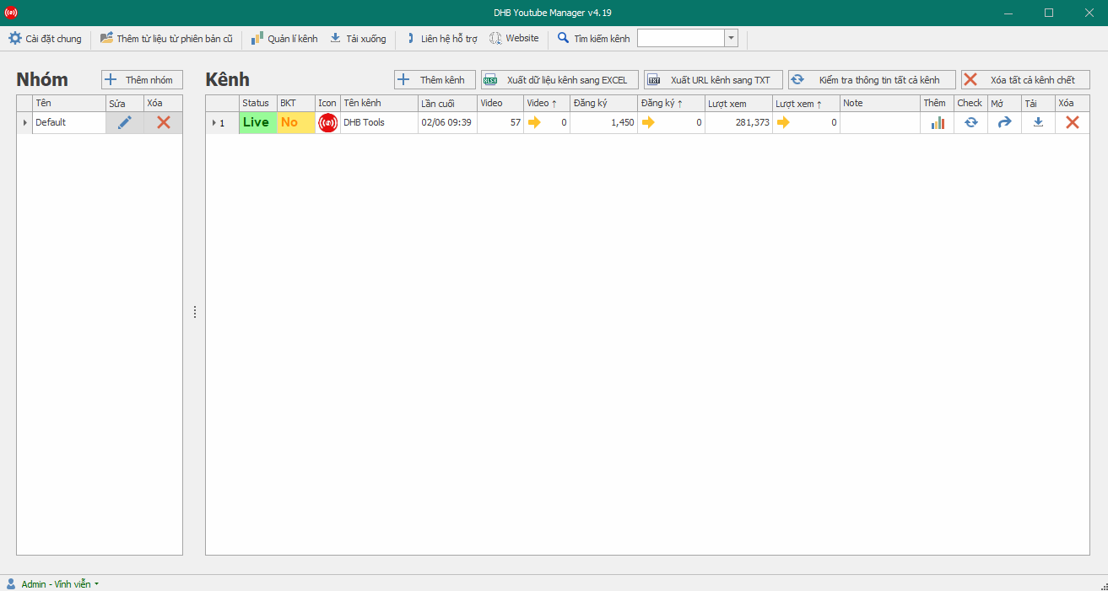Open the Website toolbar link
Screen dimensions: 1108x591
click(x=514, y=39)
